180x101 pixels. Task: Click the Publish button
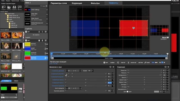click(x=175, y=1)
